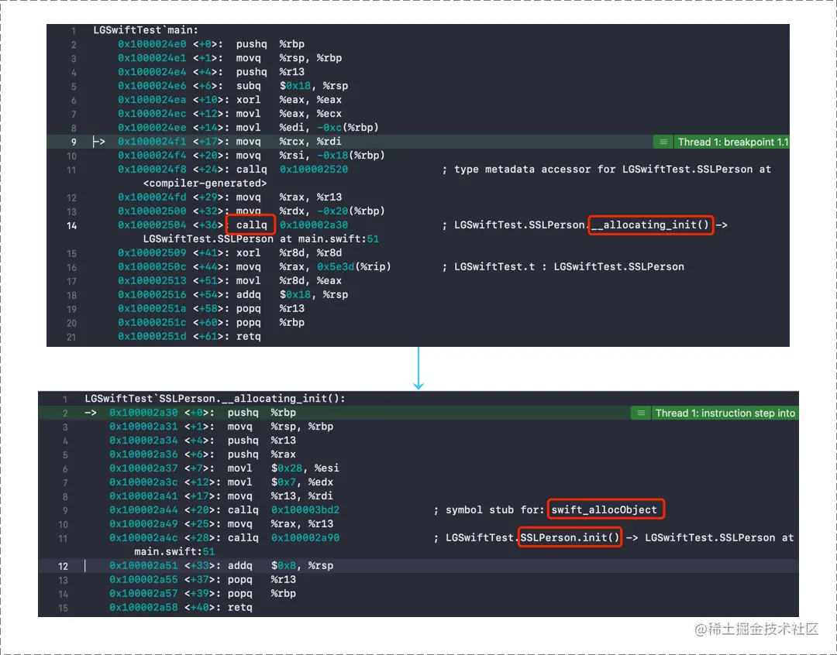The width and height of the screenshot is (837, 655).
Task: Click the 'main.swift:51' text in lower panel
Action: (174, 551)
